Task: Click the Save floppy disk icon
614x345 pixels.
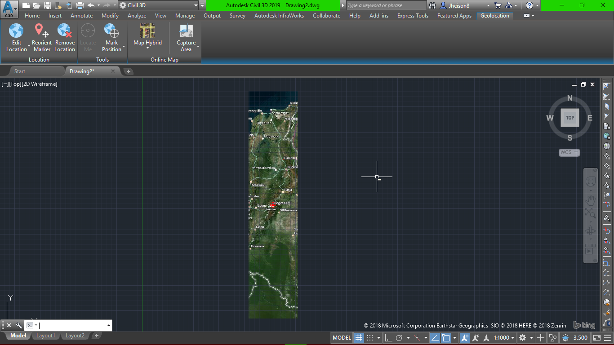Action: click(x=47, y=5)
